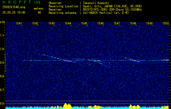
Task: Click the 1546 time marker
Action: (100, 23)
